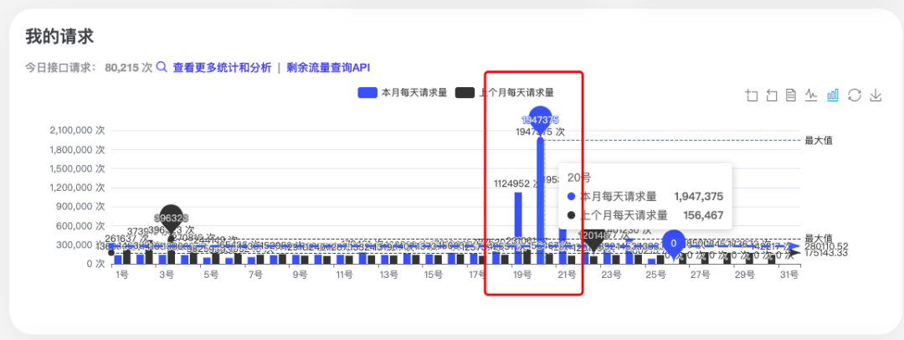Image resolution: width=904 pixels, height=340 pixels.
Task: Click the lower 最大值 mark line label
Action: coord(819,238)
